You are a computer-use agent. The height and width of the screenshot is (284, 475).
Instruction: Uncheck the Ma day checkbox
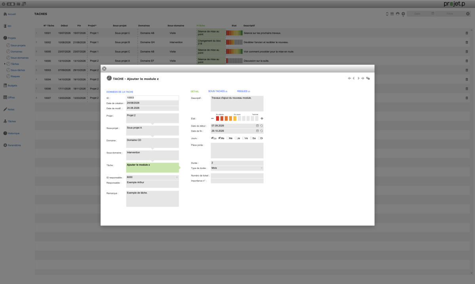[x=220, y=138]
